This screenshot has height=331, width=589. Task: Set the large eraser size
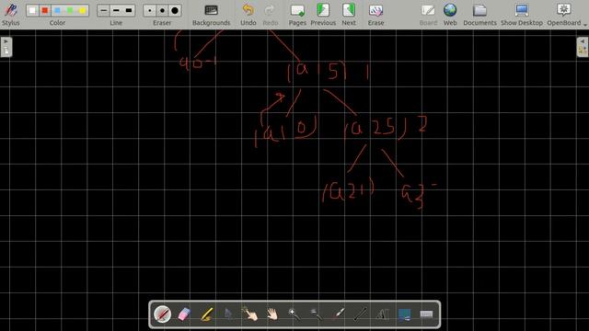[175, 10]
